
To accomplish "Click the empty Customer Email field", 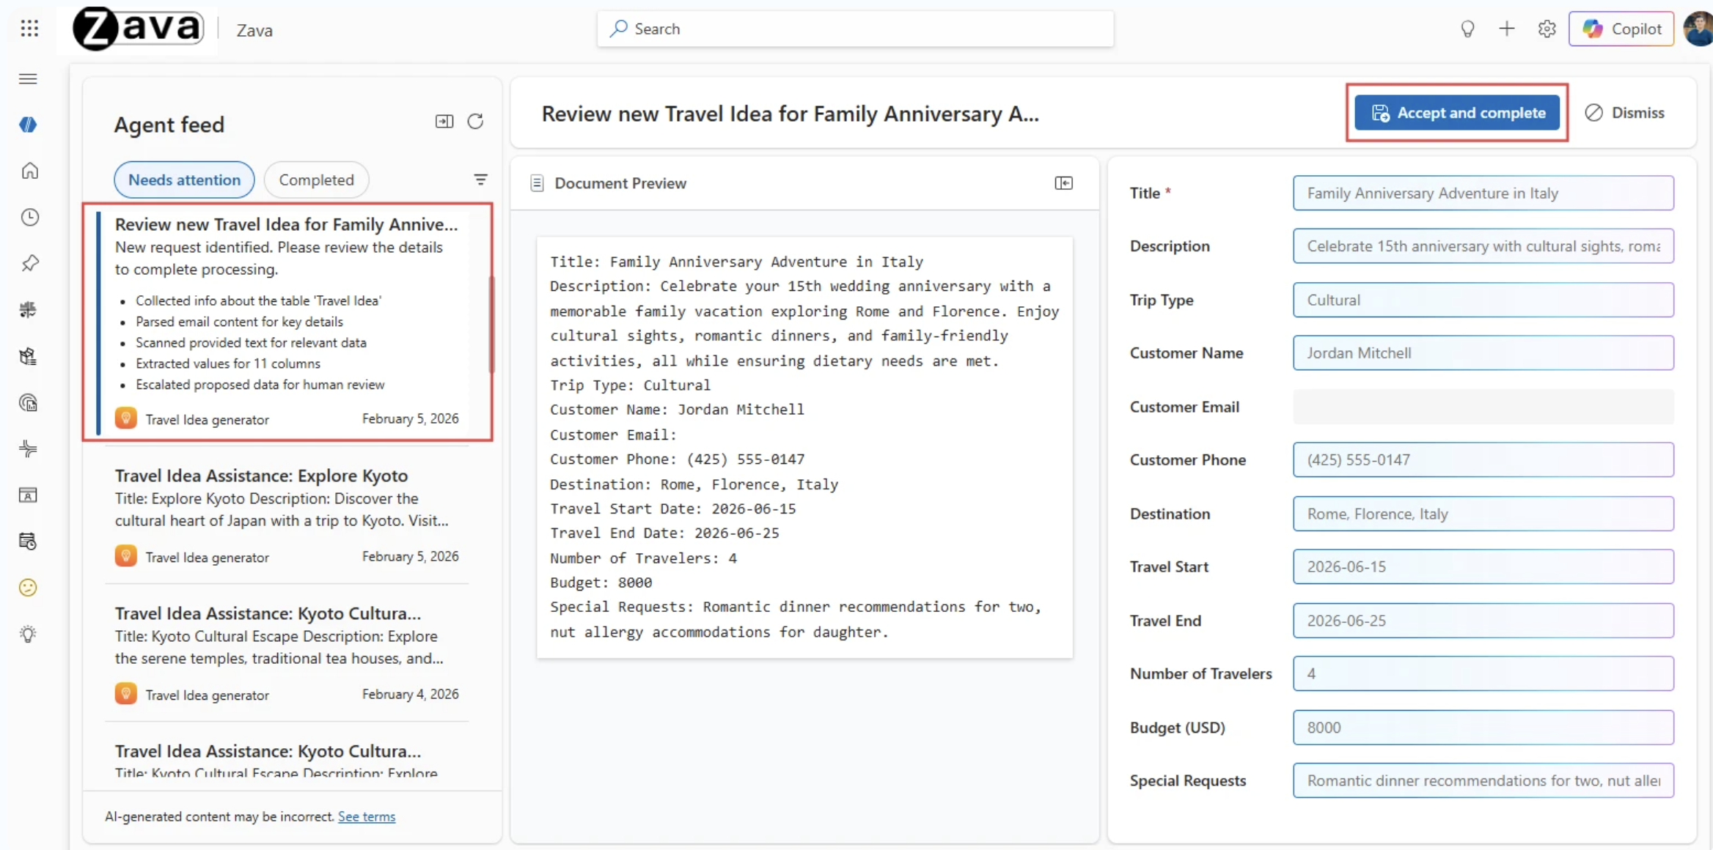I will coord(1483,407).
